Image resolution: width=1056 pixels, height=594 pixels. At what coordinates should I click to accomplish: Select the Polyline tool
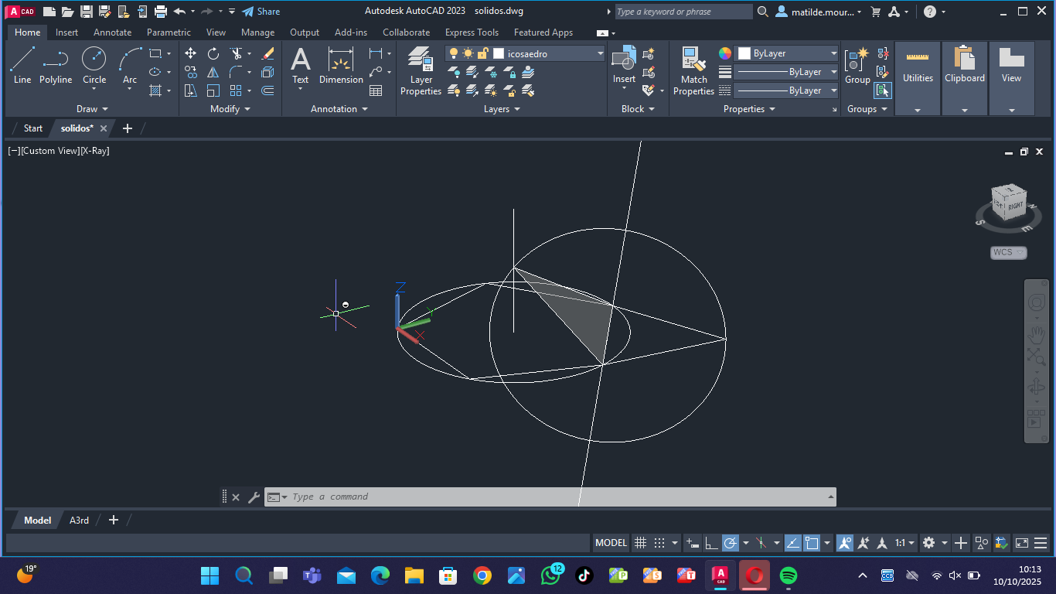tap(56, 66)
